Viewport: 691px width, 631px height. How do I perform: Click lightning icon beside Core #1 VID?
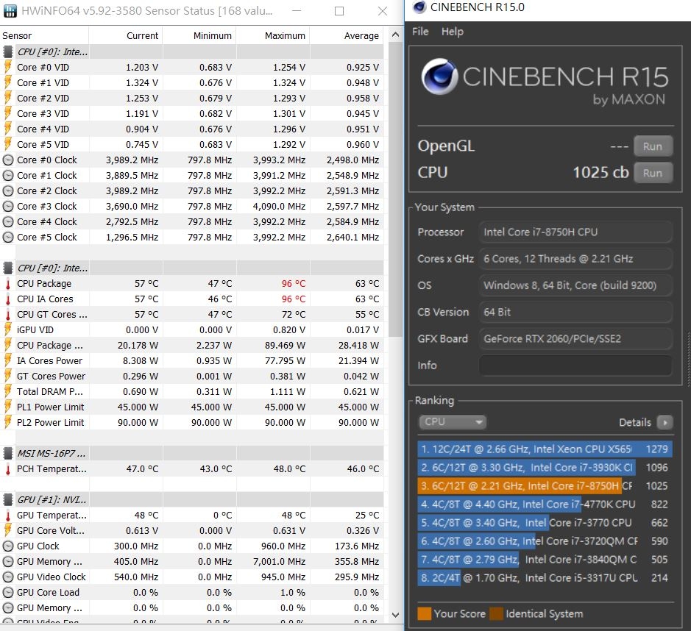[x=8, y=82]
